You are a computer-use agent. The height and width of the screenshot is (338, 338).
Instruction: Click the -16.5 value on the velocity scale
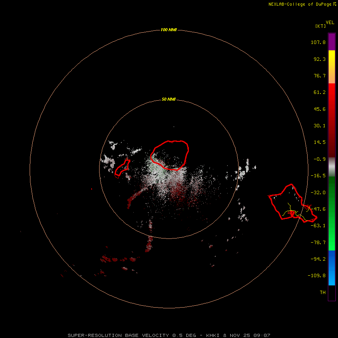click(x=318, y=176)
